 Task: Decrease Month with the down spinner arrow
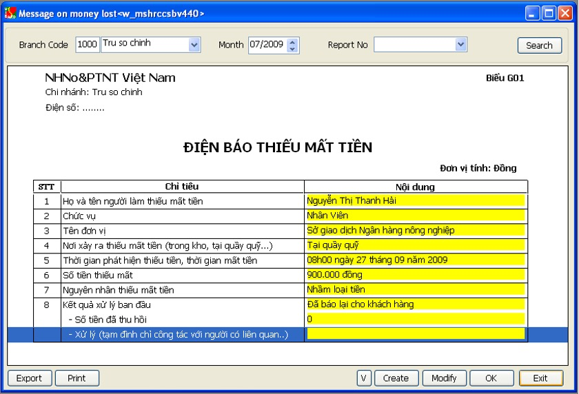tap(292, 49)
